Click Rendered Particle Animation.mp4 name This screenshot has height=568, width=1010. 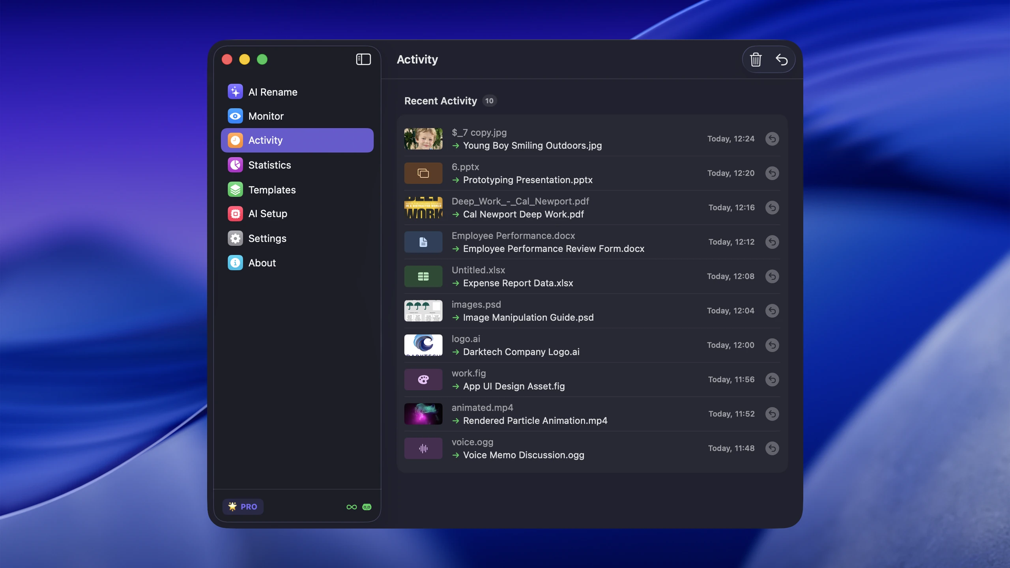click(535, 420)
